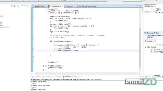Toggle Scroll Lock in Console toolbar
This screenshot has width=163, height=91.
(153, 77)
